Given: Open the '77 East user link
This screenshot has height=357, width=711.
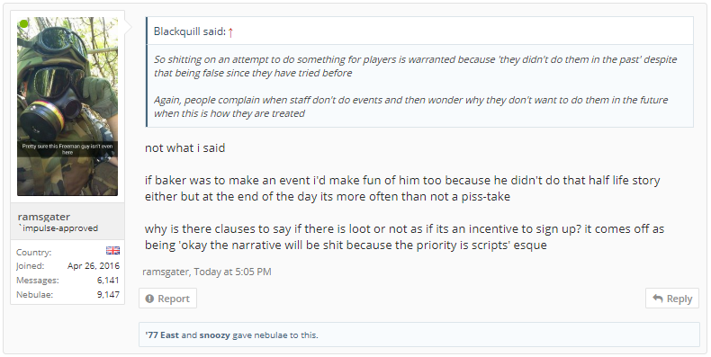Looking at the screenshot, I should 162,335.
